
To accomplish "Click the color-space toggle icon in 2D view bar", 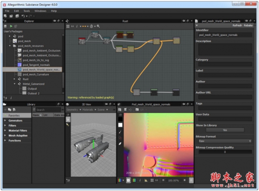I will tap(134, 180).
